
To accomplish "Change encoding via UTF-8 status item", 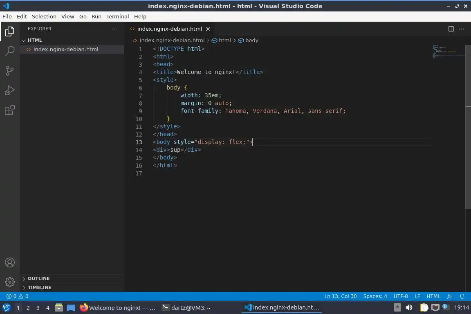I will (401, 296).
